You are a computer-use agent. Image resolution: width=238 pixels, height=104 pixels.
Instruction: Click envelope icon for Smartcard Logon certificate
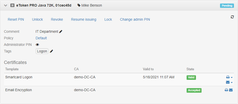click(228, 82)
